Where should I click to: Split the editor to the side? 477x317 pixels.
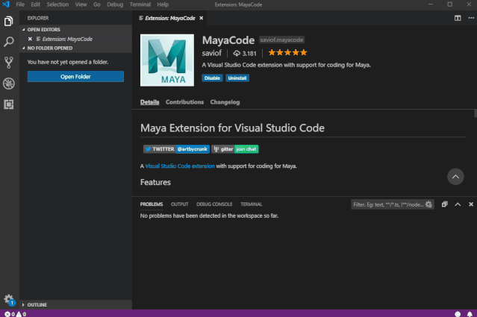coord(458,18)
